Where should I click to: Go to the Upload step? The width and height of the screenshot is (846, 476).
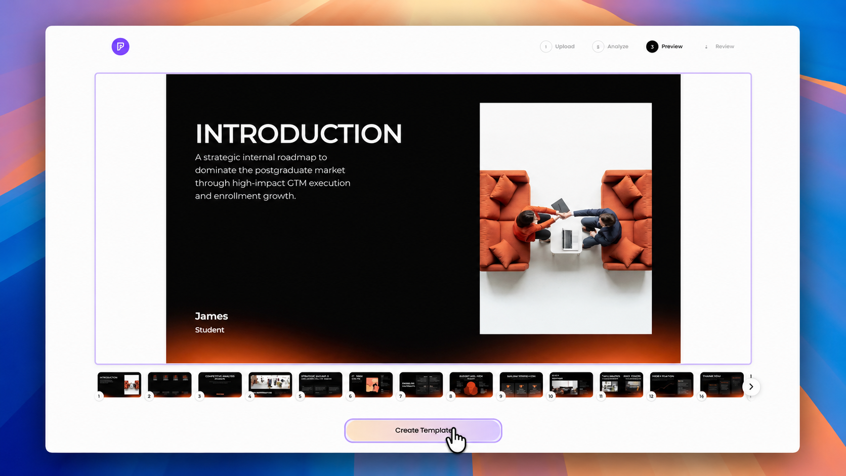[558, 47]
